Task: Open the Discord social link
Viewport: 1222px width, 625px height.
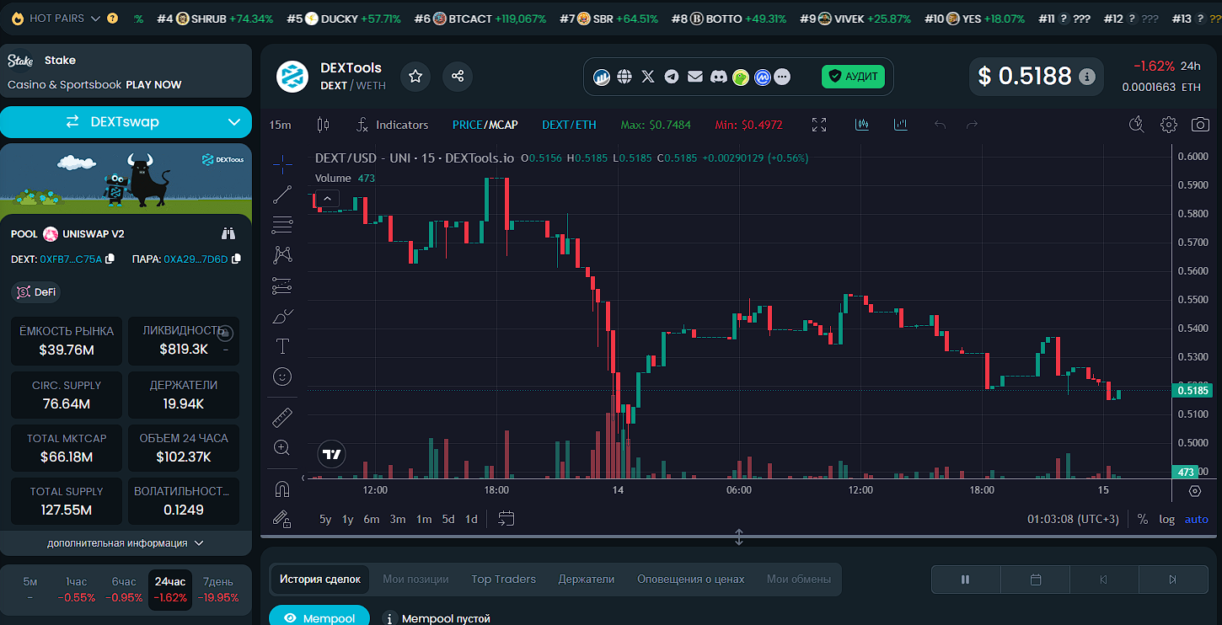Action: point(718,77)
